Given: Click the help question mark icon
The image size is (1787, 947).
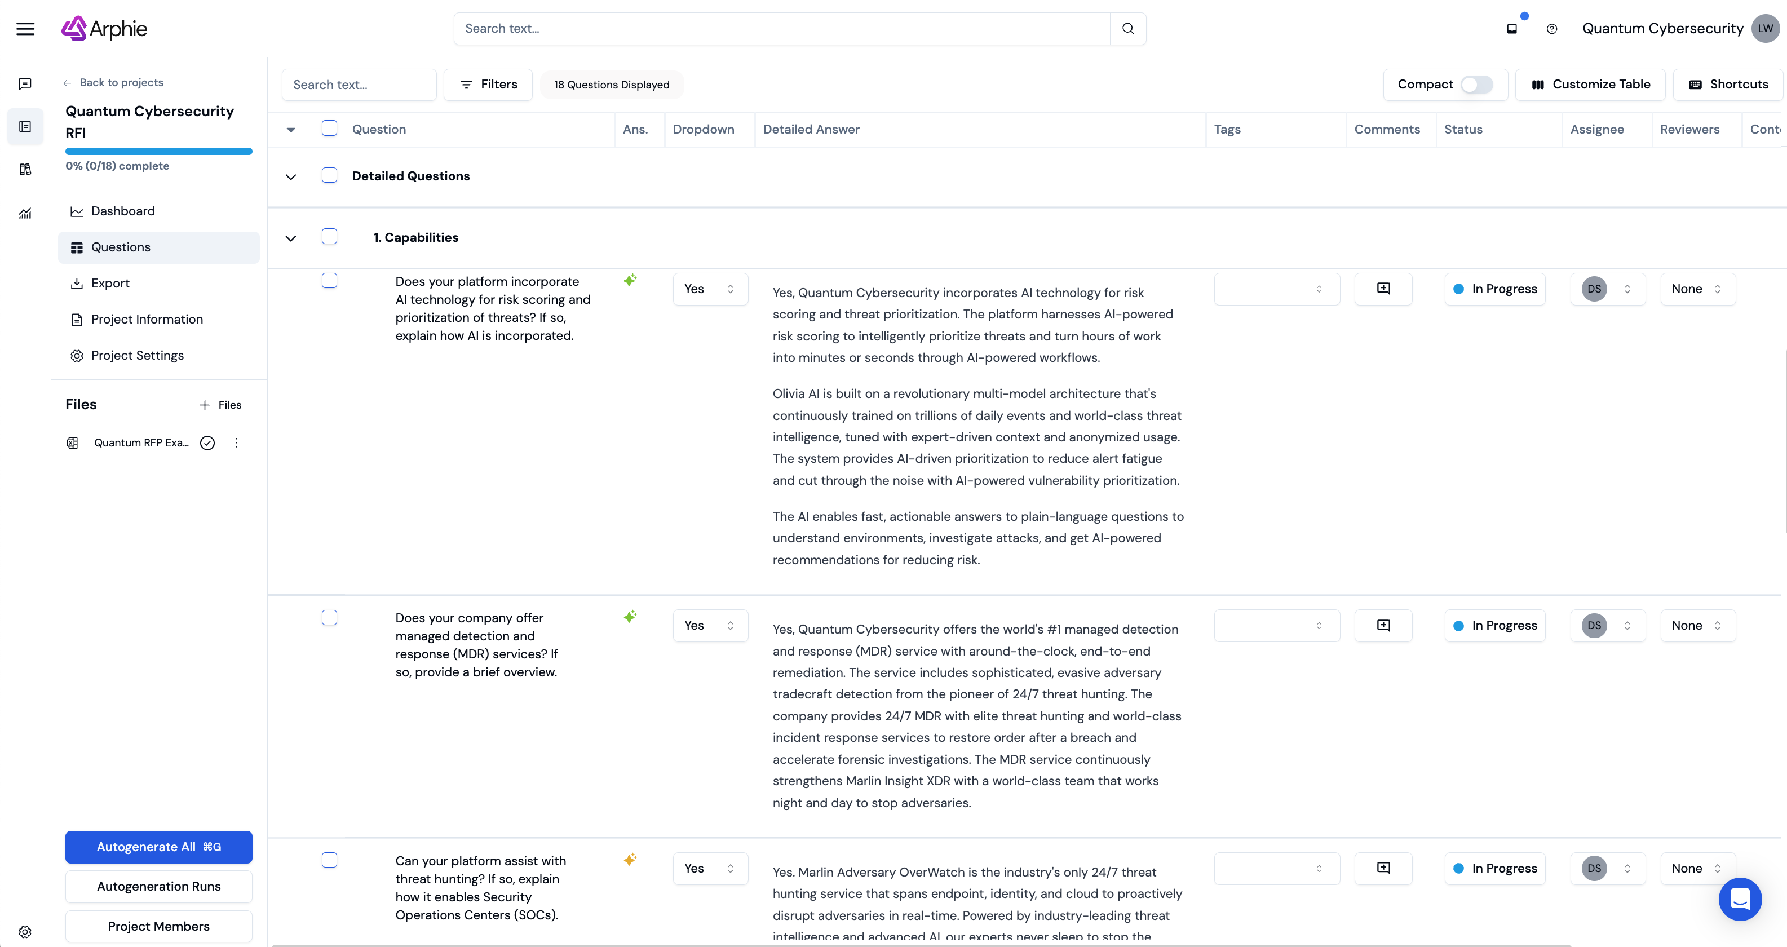Looking at the screenshot, I should point(1552,28).
